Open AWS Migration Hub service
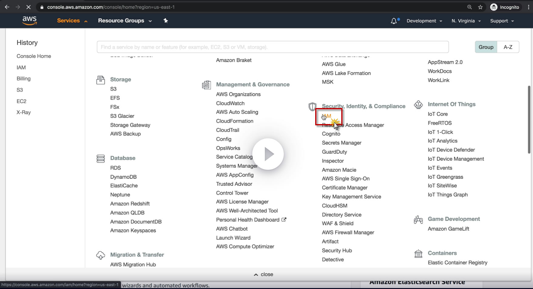Screen dimensions: 533x289 (133, 264)
